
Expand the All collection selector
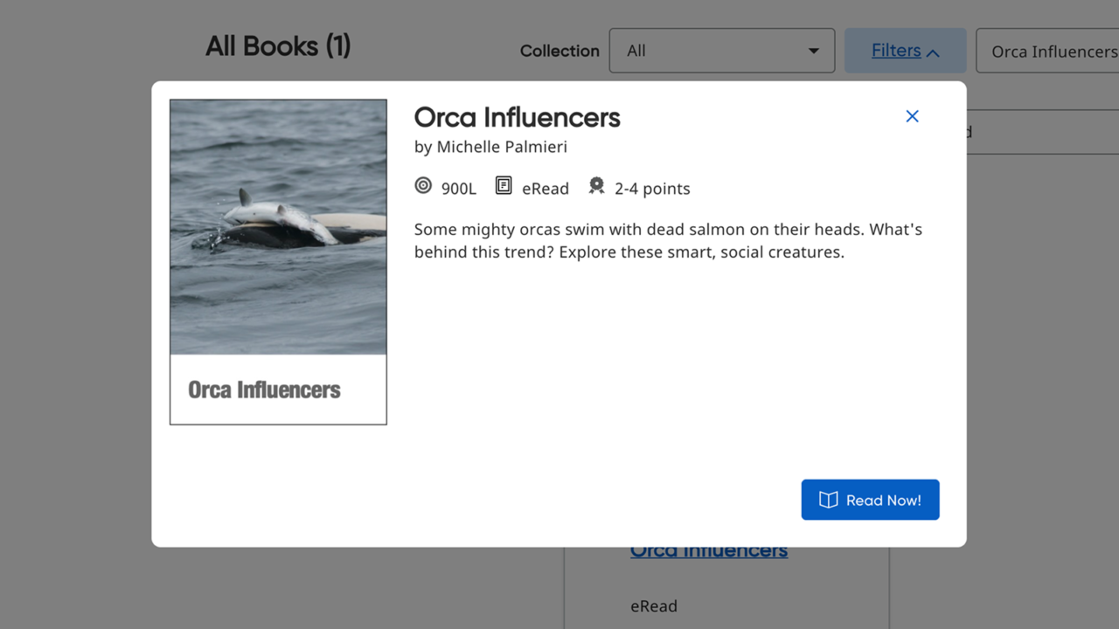click(x=722, y=50)
